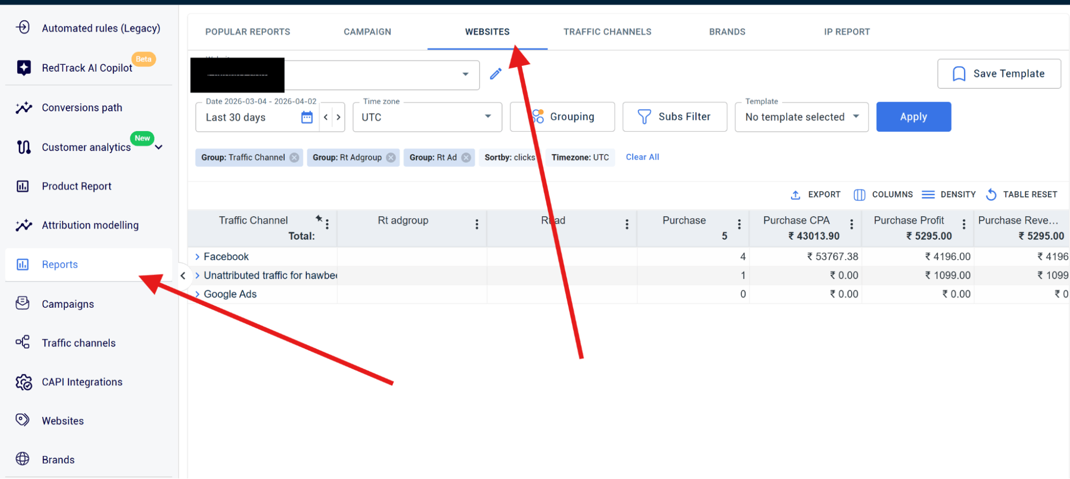Click the Product Report icon
This screenshot has height=479, width=1070.
tap(22, 186)
